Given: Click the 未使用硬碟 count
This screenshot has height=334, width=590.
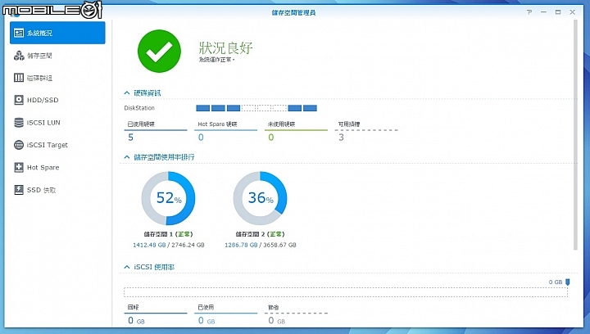Looking at the screenshot, I should 271,138.
